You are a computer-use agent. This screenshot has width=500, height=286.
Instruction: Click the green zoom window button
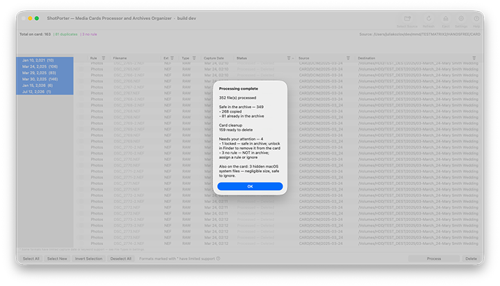[x=37, y=19]
